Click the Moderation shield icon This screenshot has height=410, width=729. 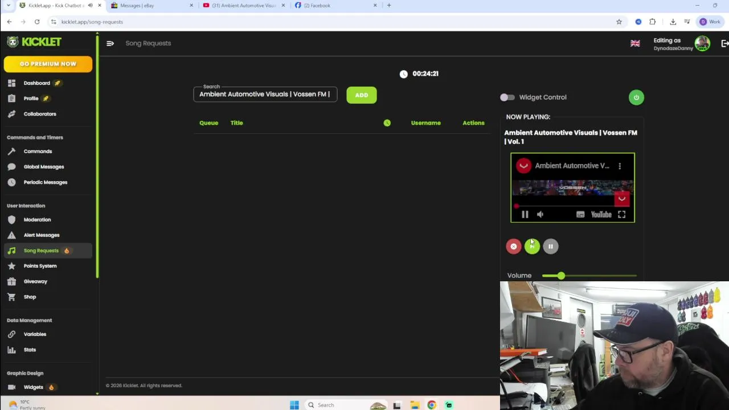11,220
